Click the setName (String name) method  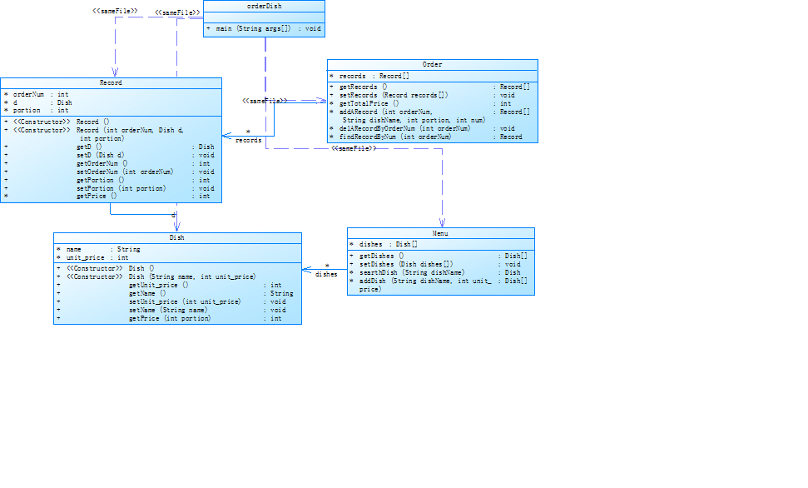[176, 310]
